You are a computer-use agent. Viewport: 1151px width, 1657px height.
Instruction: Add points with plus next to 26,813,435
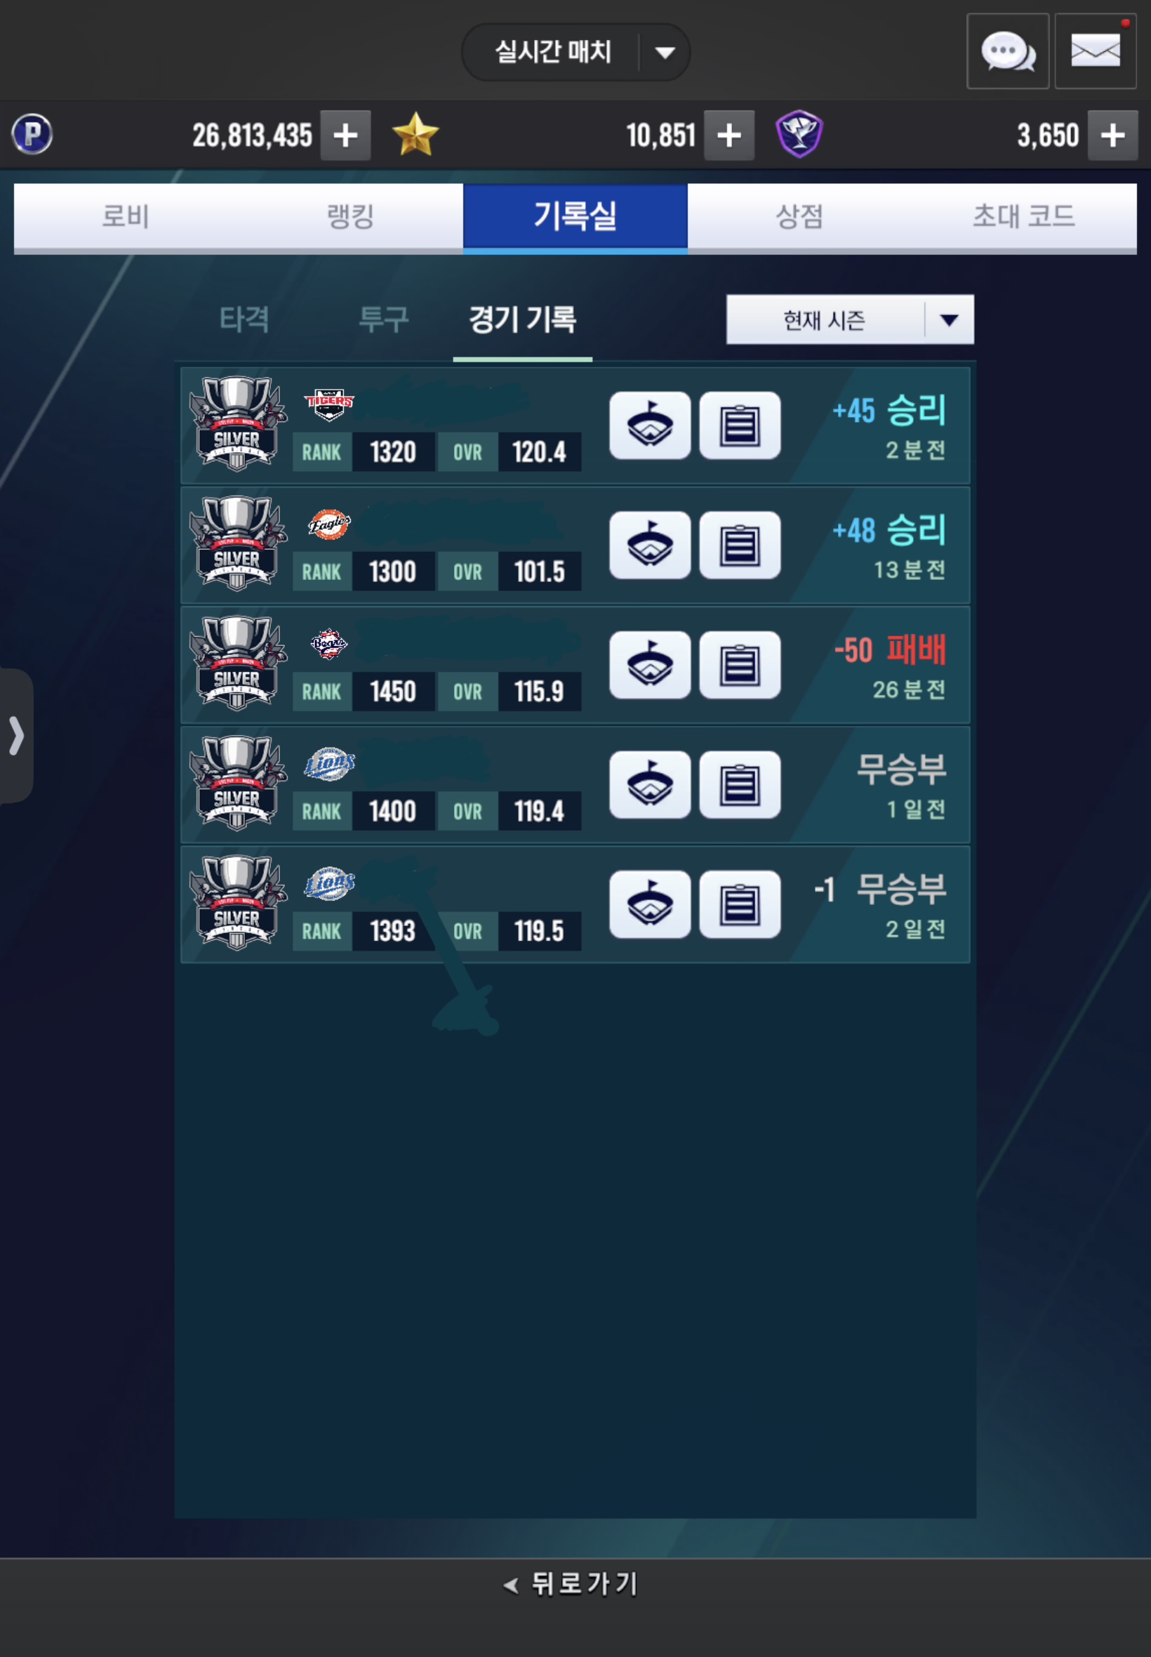coord(345,135)
